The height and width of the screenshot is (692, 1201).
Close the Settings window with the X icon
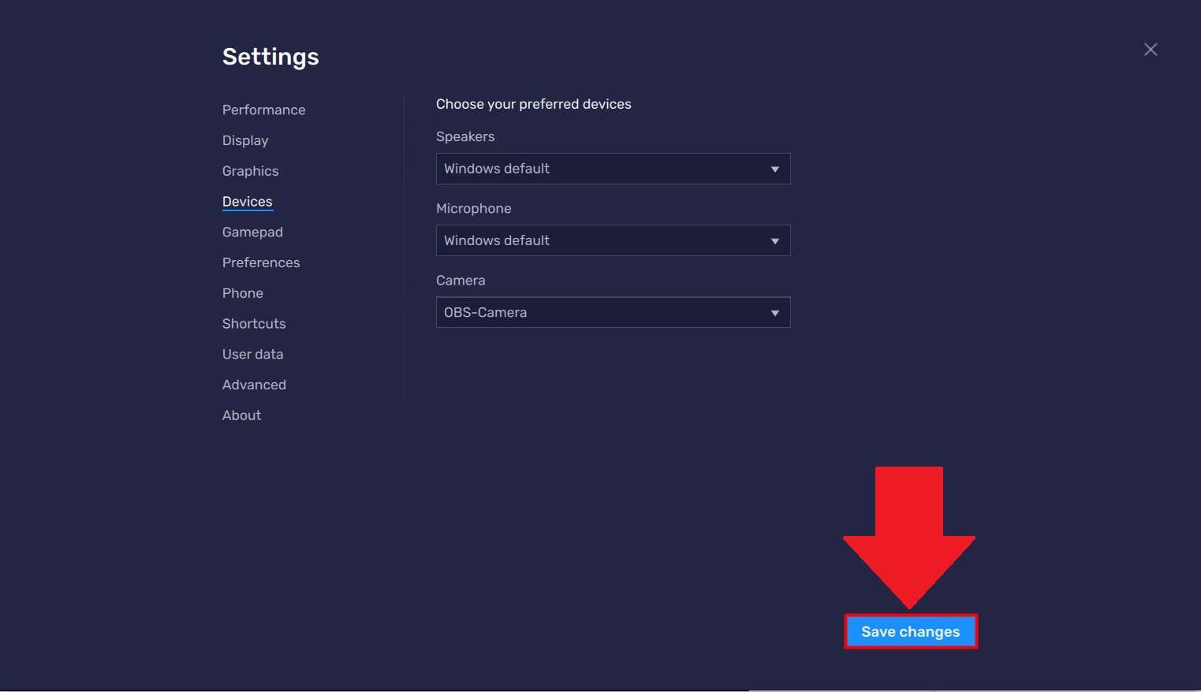click(1151, 50)
